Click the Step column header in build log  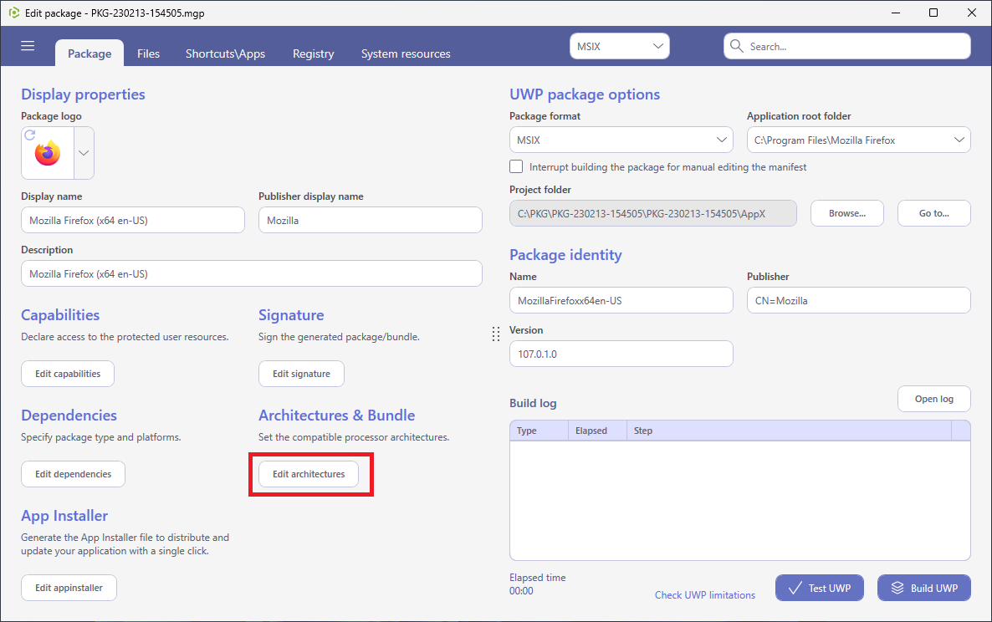tap(789, 431)
